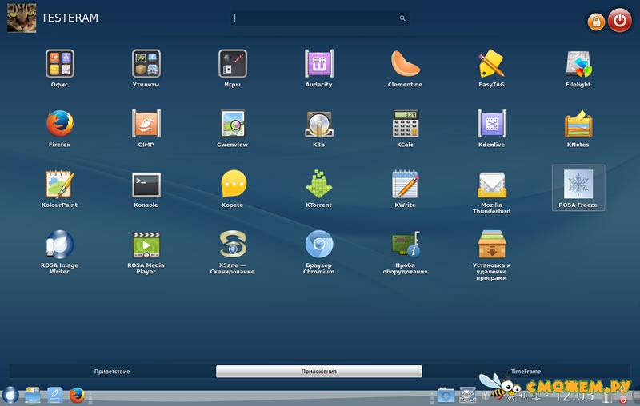Viewport: 640px width, 406px height.
Task: Launch KWrite text editor
Action: coord(405,189)
